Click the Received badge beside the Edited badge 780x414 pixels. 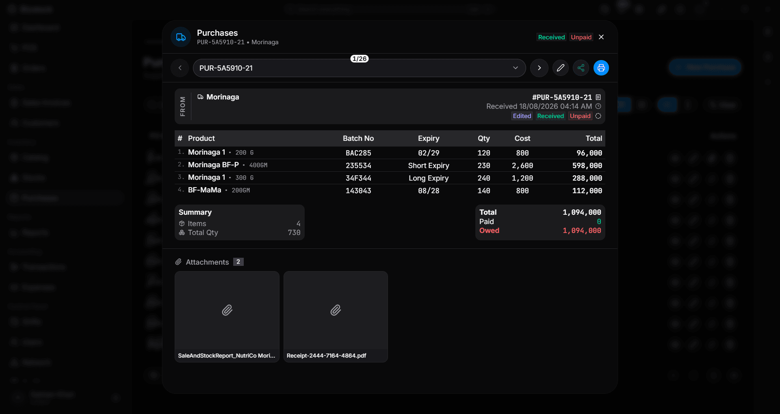click(x=550, y=116)
